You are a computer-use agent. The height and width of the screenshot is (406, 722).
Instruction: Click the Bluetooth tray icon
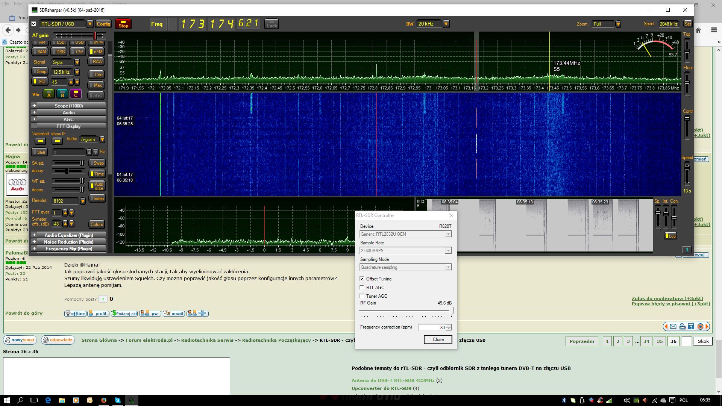tap(564, 400)
